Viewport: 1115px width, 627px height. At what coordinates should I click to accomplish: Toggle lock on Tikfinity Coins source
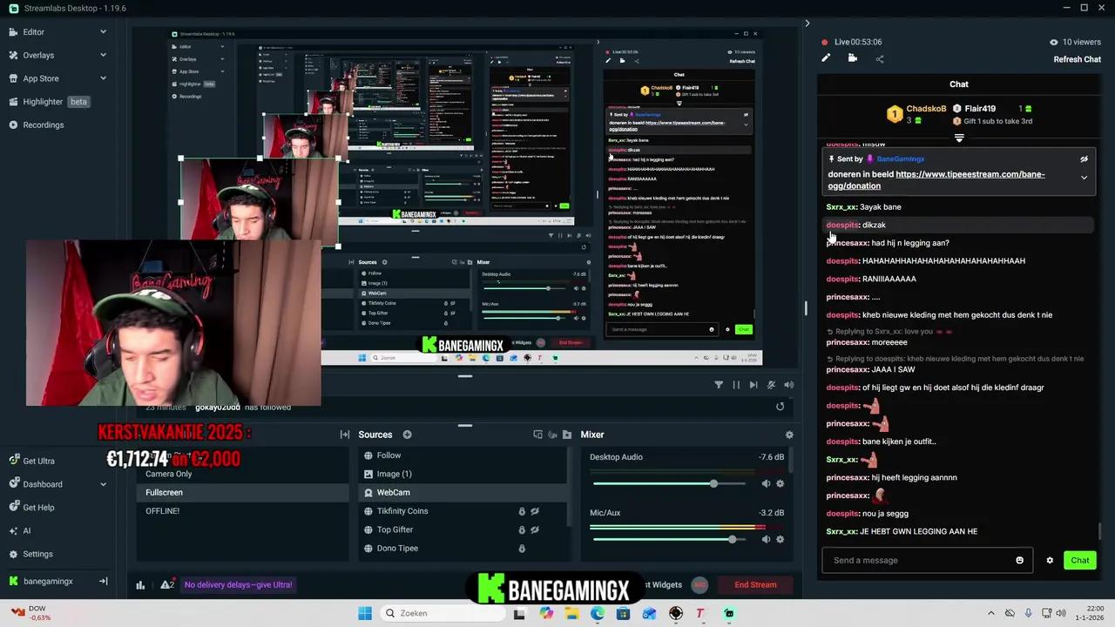522,511
